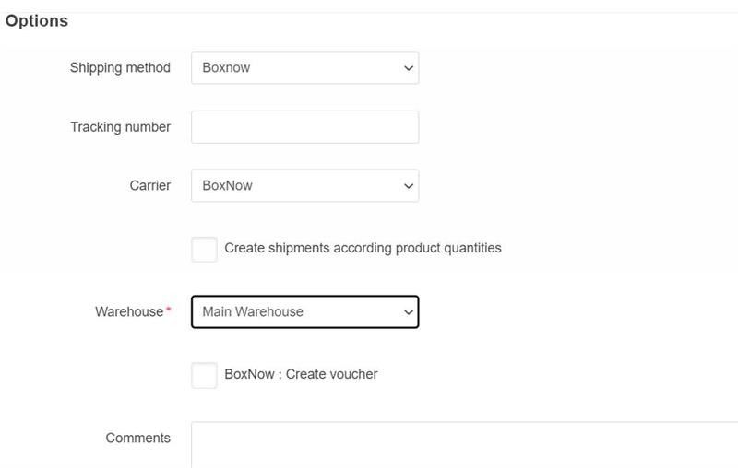This screenshot has height=468, width=738.
Task: Click the "Create shipments according product quantities" label text
Action: tap(363, 248)
